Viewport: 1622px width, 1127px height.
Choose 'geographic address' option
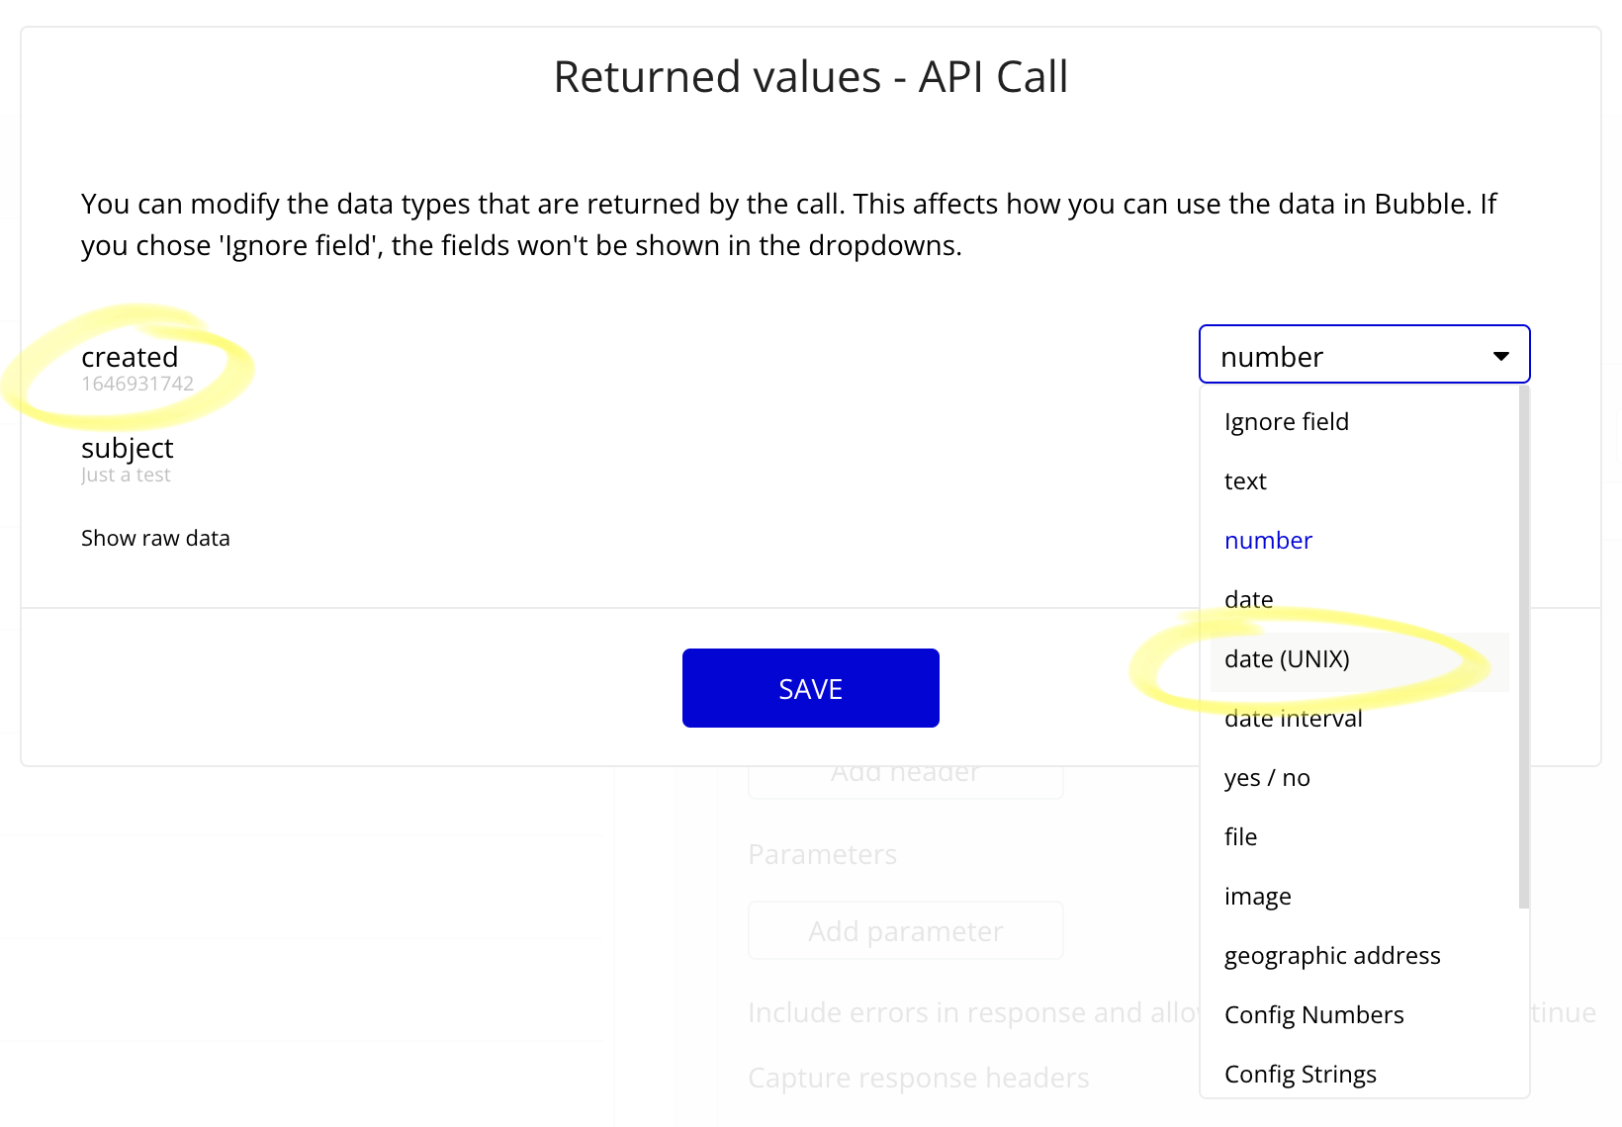tap(1331, 956)
